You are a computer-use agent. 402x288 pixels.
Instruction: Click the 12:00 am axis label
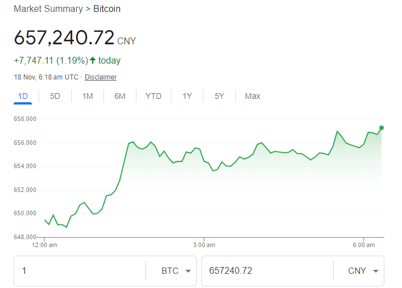pos(44,245)
